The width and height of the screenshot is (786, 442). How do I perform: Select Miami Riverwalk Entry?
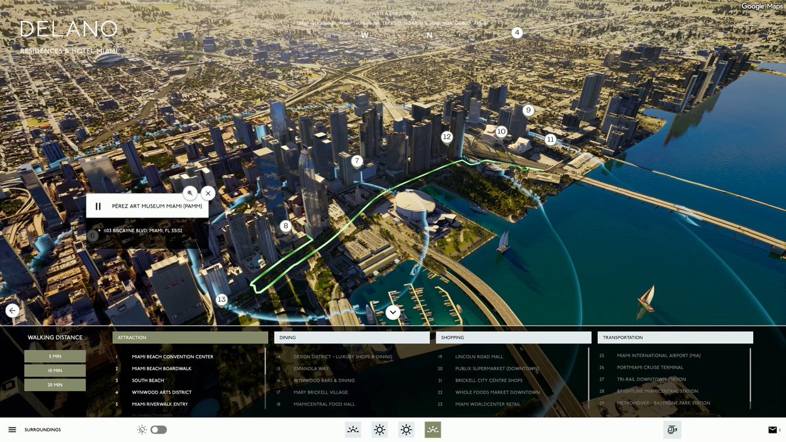(x=160, y=404)
